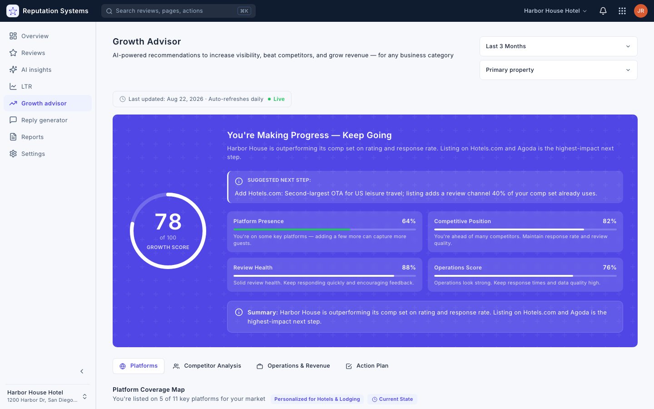Click the Growth Advisor page title
654x409 pixels.
click(x=147, y=41)
